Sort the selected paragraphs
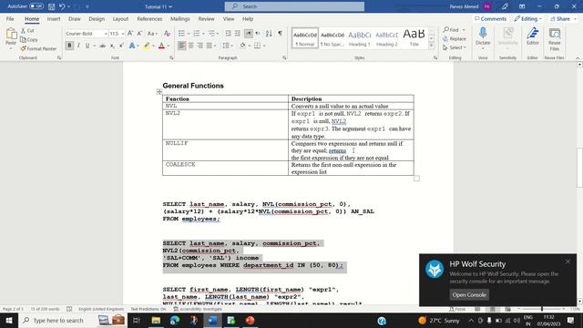The image size is (583, 328). 269,34
